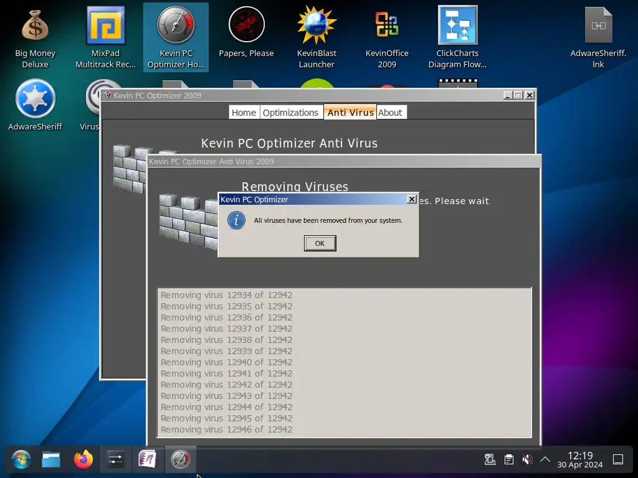638x478 pixels.
Task: Open the purple notepad taskbar icon
Action: coord(147,460)
